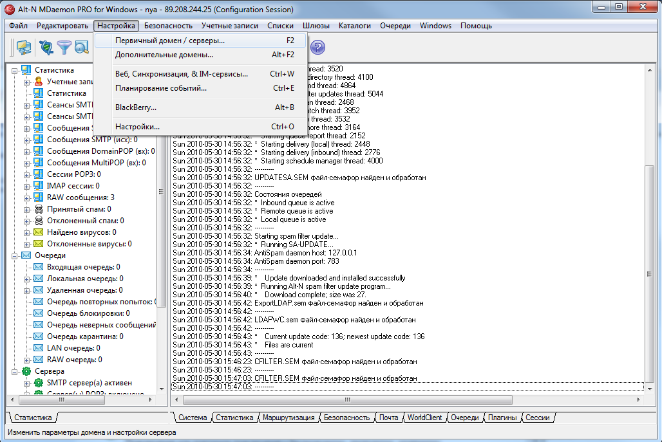Expand the Принятый спам node

[x=26, y=210]
